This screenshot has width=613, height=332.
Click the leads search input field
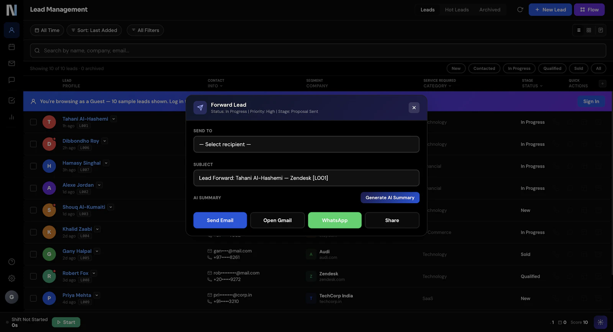pyautogui.click(x=318, y=50)
